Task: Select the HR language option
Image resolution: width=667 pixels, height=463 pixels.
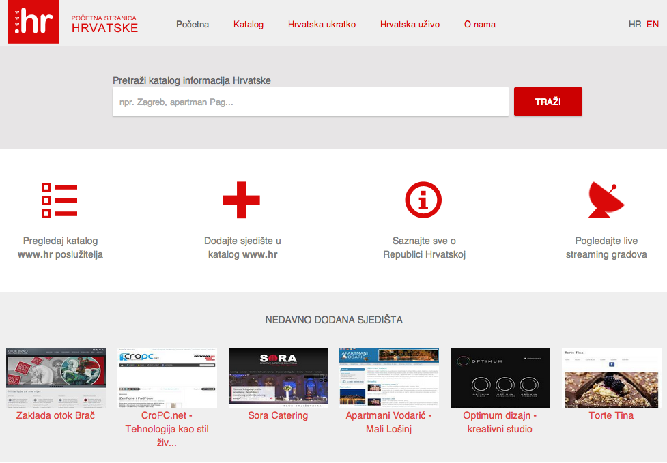Action: pos(635,25)
